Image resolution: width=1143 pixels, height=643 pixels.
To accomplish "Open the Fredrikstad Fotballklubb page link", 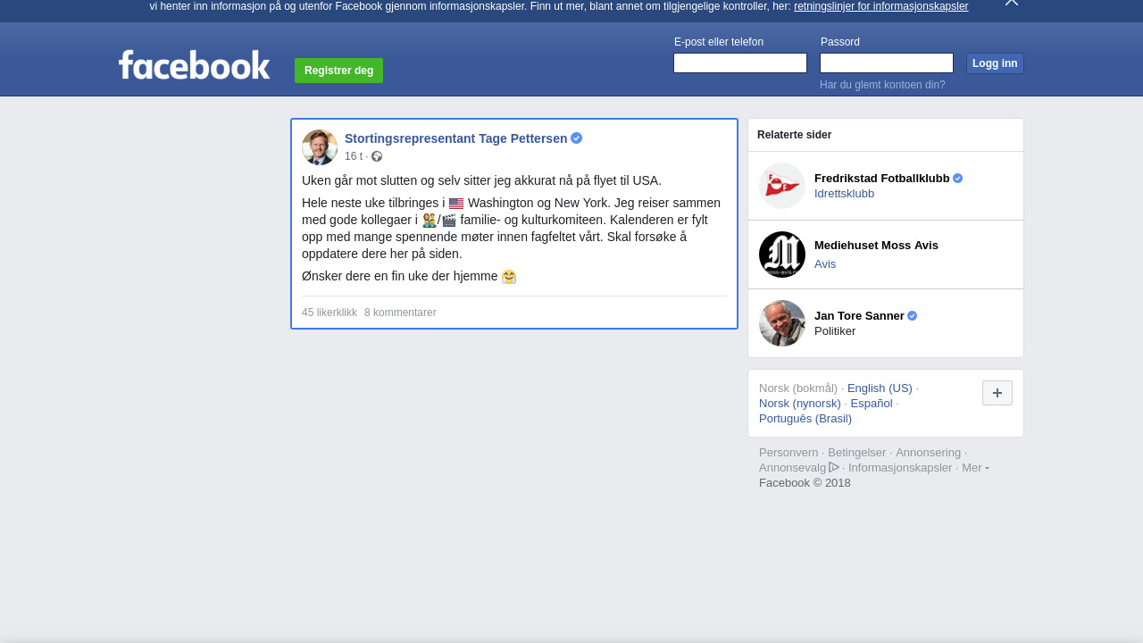I will coord(882,179).
